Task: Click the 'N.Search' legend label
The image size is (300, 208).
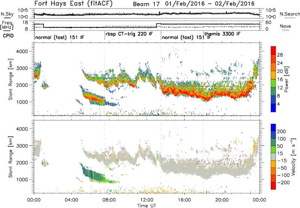Action: (x=289, y=14)
